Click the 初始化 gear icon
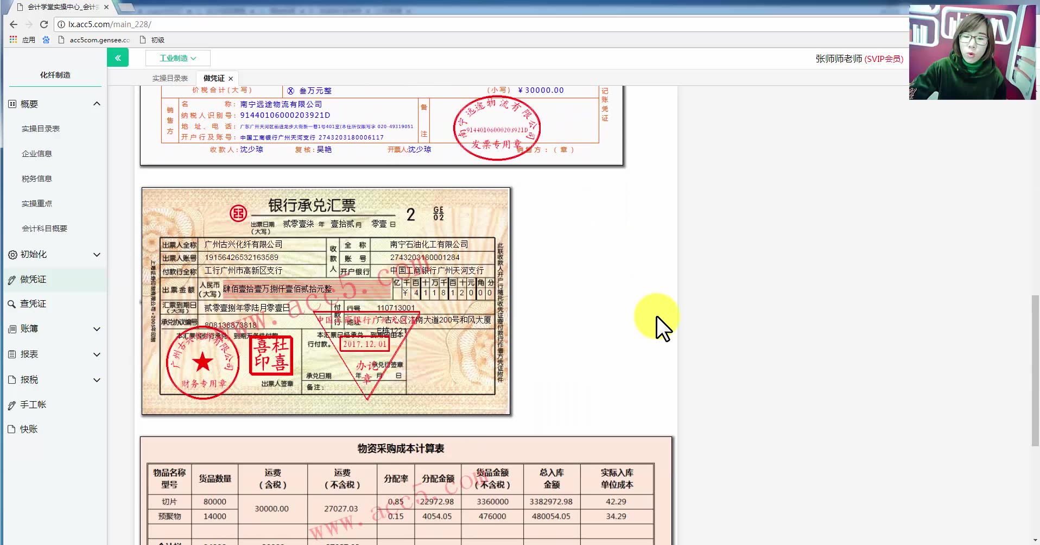The width and height of the screenshot is (1040, 545). (x=12, y=255)
